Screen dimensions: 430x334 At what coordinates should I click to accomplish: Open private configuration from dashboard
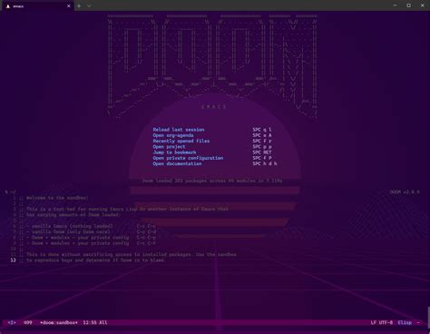pyautogui.click(x=188, y=158)
